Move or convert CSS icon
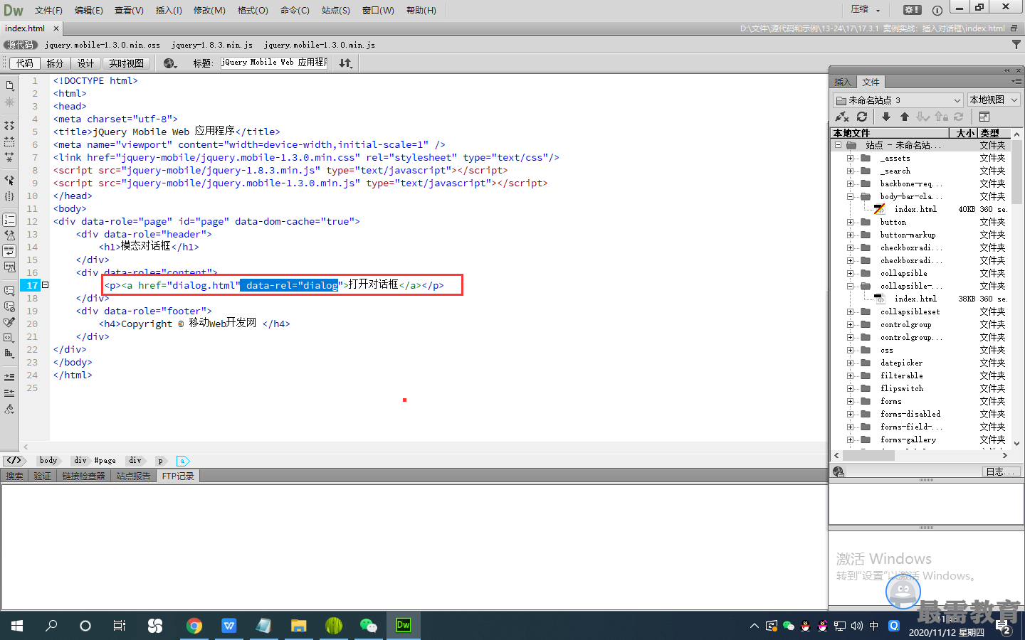Image resolution: width=1025 pixels, height=640 pixels. point(9,353)
